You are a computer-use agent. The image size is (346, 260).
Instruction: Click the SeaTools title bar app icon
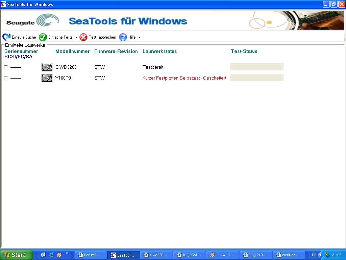pyautogui.click(x=3, y=4)
